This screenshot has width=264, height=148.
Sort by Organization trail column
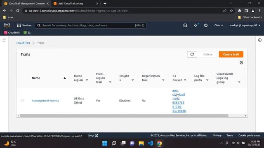(163, 80)
